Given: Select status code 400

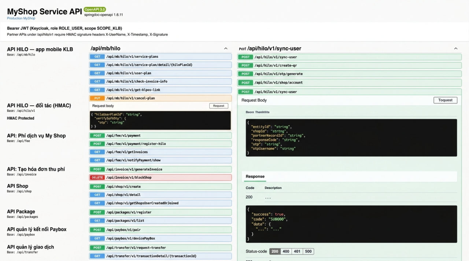Looking at the screenshot, I should 286,251.
